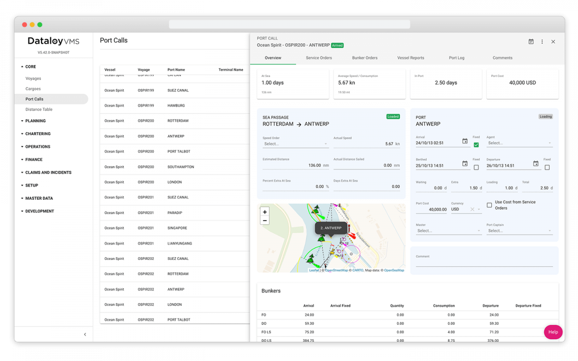Open the OpenStreetMap attribution link
The height and width of the screenshot is (361, 578).
coord(336,270)
